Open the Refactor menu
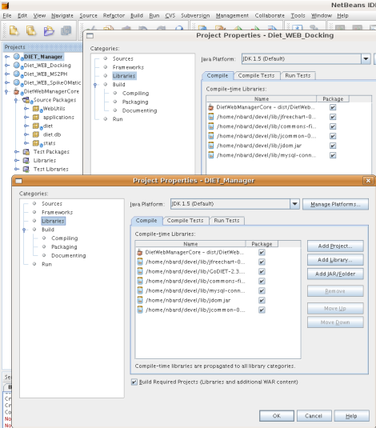This screenshot has width=376, height=428. pyautogui.click(x=114, y=15)
